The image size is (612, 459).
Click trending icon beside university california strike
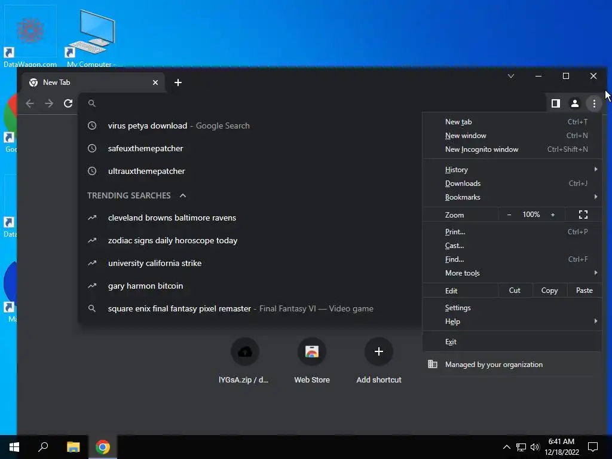tap(91, 263)
